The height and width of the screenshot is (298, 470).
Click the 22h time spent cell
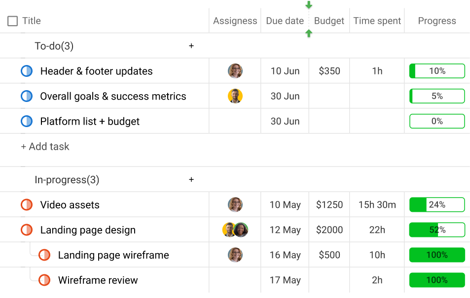point(377,230)
